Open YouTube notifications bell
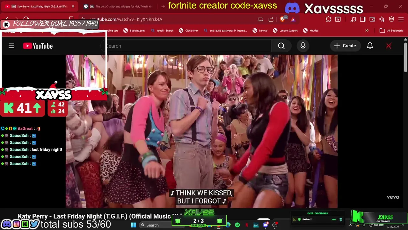 click(370, 46)
